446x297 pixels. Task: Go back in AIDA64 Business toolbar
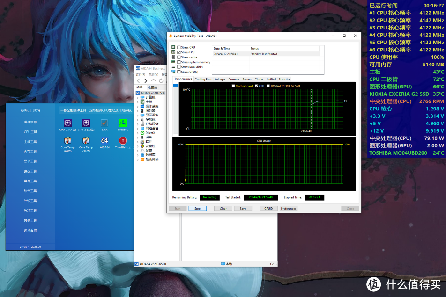pos(139,80)
